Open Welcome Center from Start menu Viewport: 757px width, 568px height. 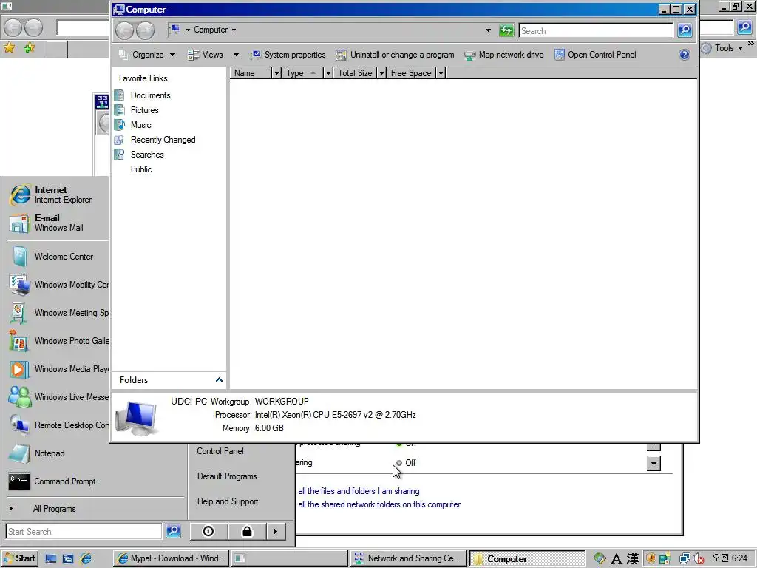pyautogui.click(x=58, y=257)
